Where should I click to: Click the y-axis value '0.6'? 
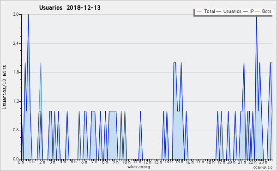point(16,130)
